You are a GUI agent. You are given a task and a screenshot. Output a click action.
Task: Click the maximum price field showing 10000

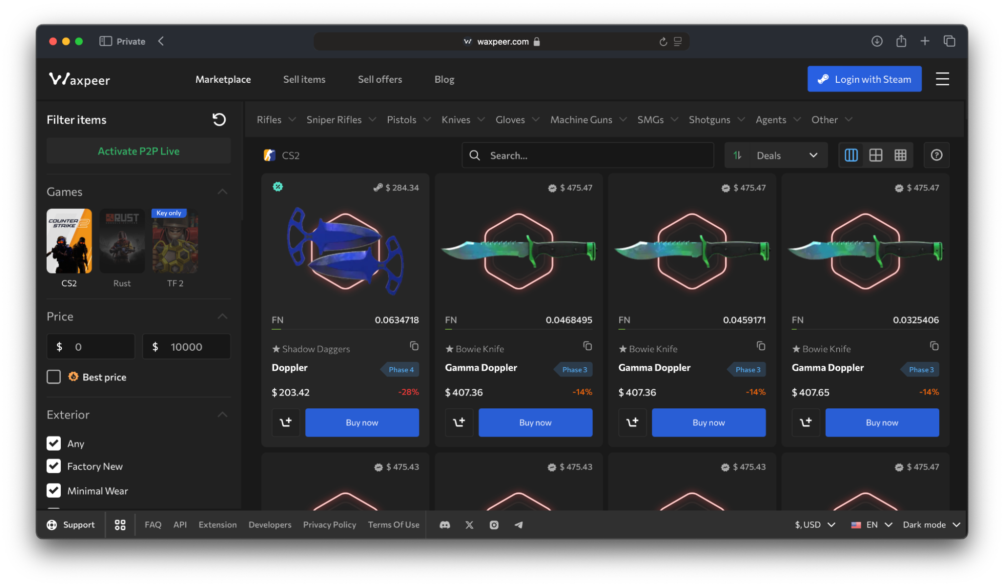(x=186, y=346)
